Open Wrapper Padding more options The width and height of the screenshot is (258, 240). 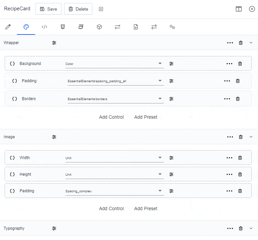coord(227,81)
